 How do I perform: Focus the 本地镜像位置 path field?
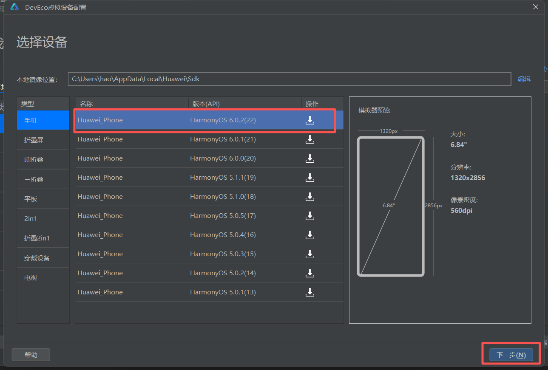tap(290, 79)
